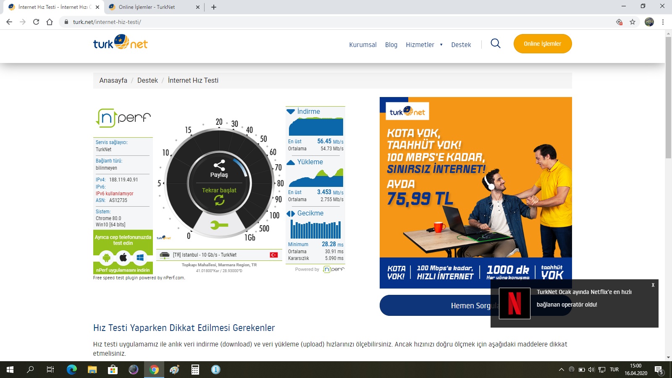Image resolution: width=672 pixels, height=378 pixels.
Task: Open the volume control in system tray
Action: pos(591,370)
